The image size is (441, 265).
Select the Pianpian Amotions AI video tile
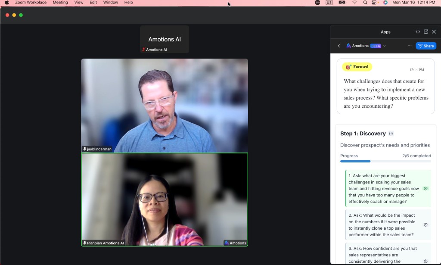pyautogui.click(x=165, y=200)
